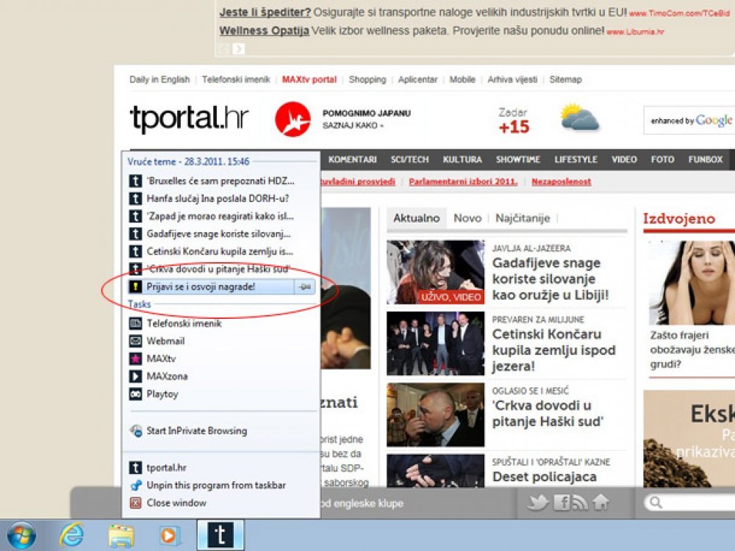Viewport: 735px width, 551px height.
Task: Click the home icon in footer bar
Action: click(x=600, y=503)
